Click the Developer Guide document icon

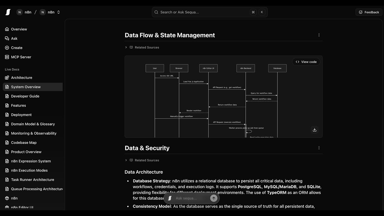7,96
